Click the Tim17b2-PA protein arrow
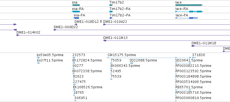This screenshot has width=230, height=102. (x=111, y=18)
